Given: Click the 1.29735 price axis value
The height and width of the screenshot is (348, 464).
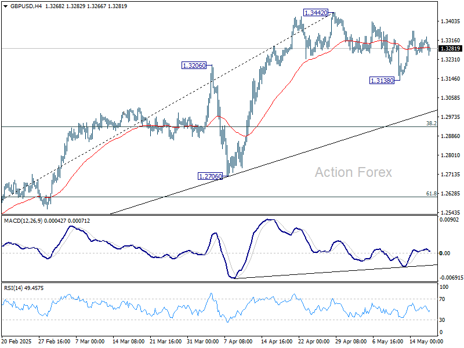Looking at the screenshot, I should [451, 117].
